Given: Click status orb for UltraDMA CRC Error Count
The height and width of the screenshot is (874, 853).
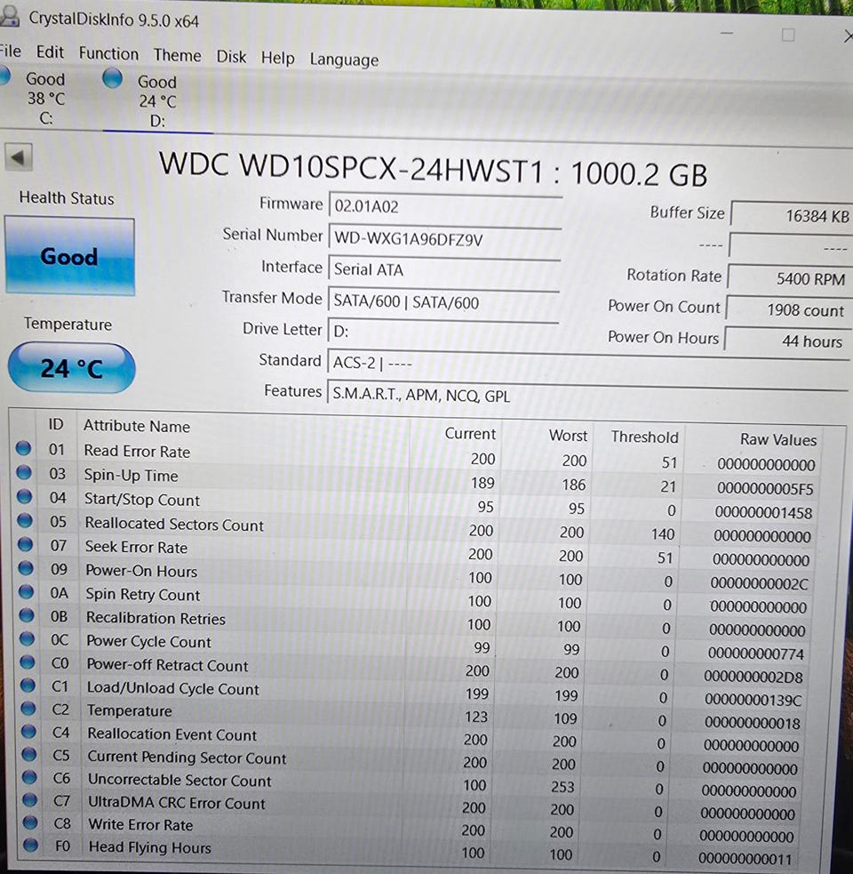Looking at the screenshot, I should pos(30,799).
